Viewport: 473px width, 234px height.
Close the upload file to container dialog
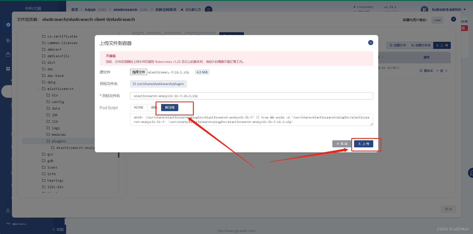point(370,43)
